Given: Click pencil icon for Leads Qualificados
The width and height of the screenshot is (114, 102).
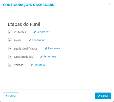Looking at the screenshot, I should click(46, 48).
